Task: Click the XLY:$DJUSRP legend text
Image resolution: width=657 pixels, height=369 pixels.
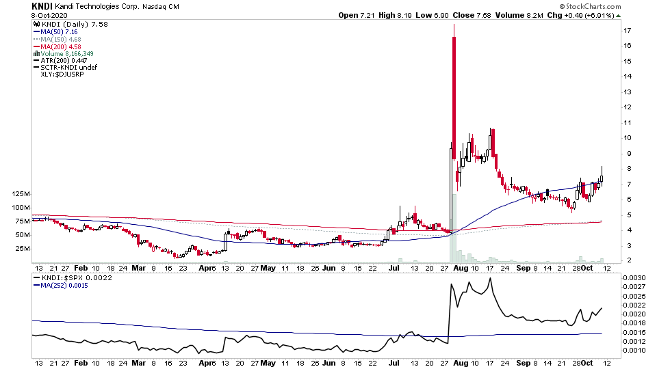Action: [62, 74]
